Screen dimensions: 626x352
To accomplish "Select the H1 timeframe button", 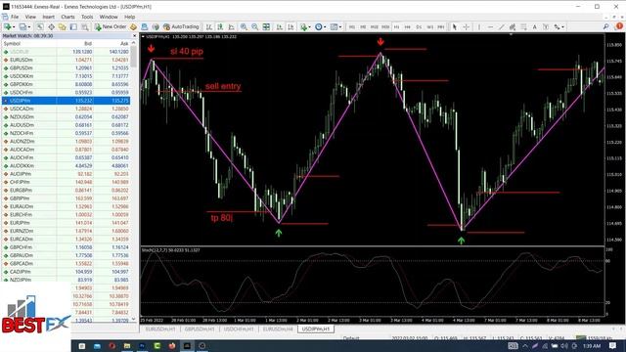I will (396, 26).
